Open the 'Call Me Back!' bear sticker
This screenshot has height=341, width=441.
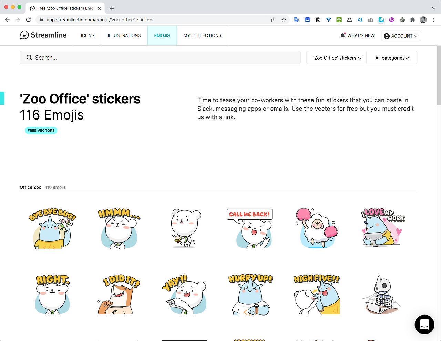click(x=250, y=228)
